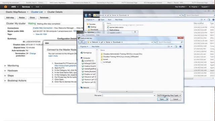Image resolution: width=215 pixels, height=121 pixels.
Task: Open view options arrow in Load private key dialog
Action: (x=172, y=47)
